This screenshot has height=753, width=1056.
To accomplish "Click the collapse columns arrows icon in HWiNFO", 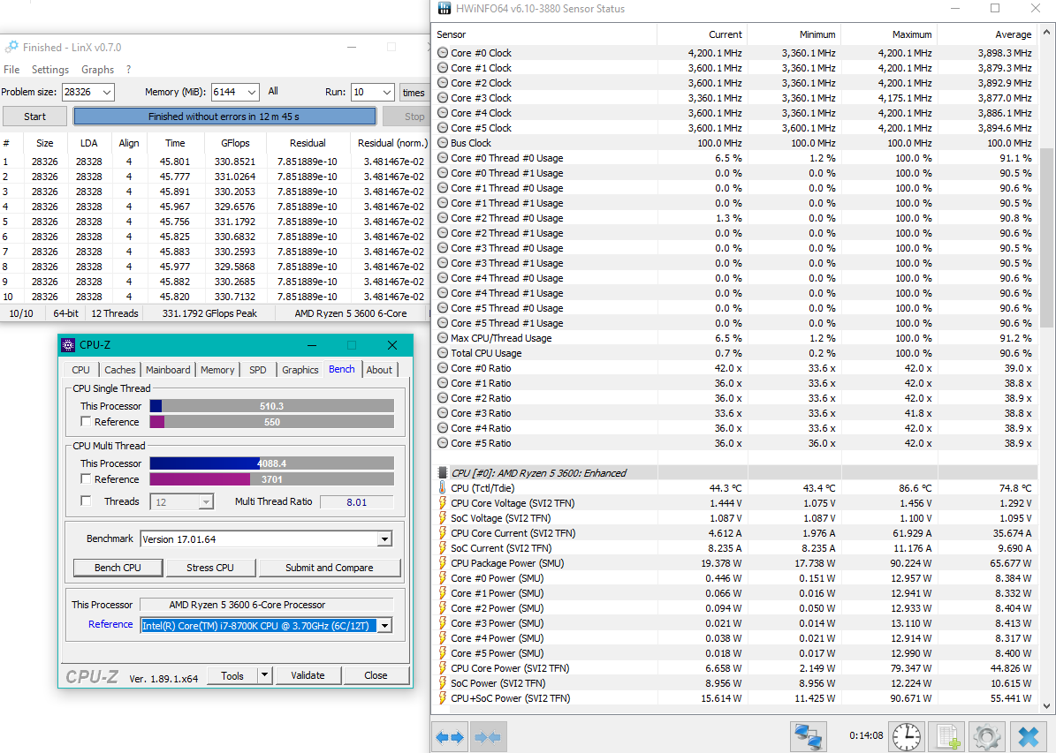I will (x=489, y=737).
